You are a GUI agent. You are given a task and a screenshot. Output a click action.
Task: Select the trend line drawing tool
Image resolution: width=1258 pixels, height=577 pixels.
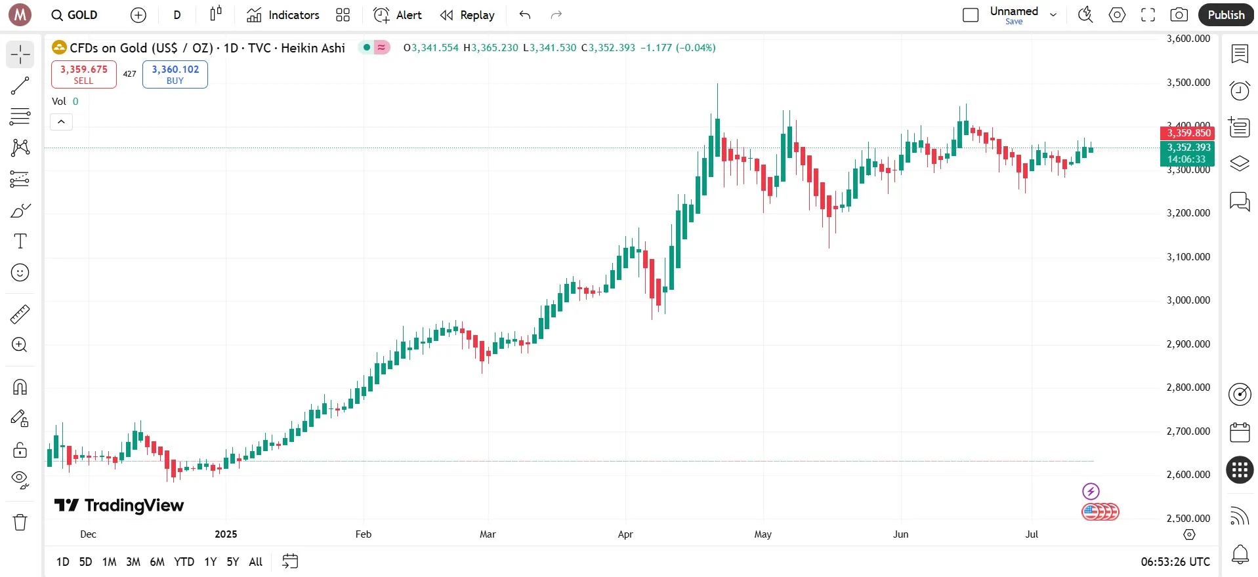click(x=20, y=86)
